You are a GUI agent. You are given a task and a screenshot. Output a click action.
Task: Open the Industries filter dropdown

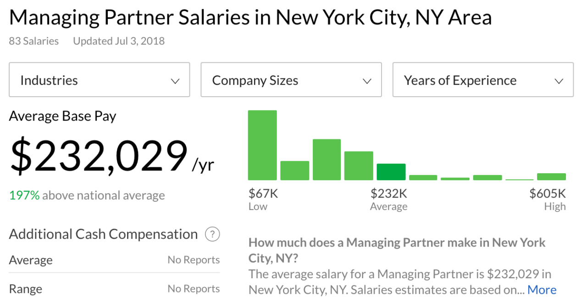coord(99,80)
